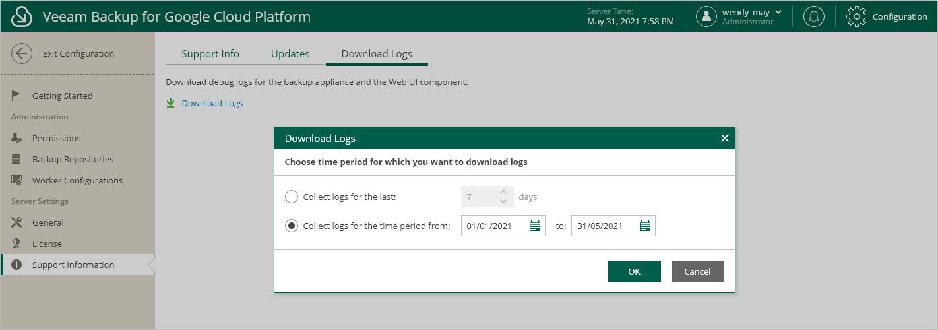Select the Download Logs tab
This screenshot has height=330, width=938.
(377, 54)
